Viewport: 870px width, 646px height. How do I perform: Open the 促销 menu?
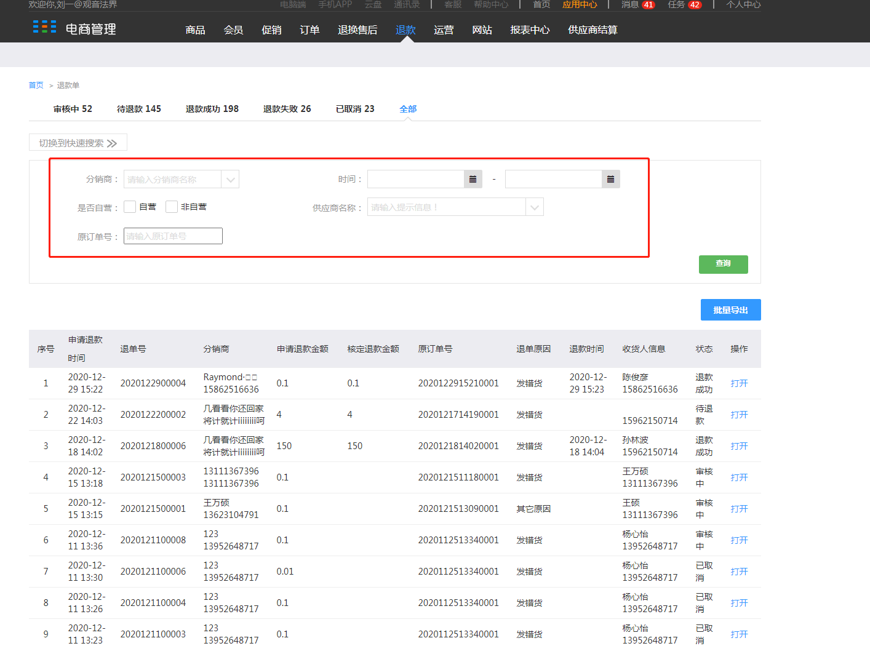[271, 30]
